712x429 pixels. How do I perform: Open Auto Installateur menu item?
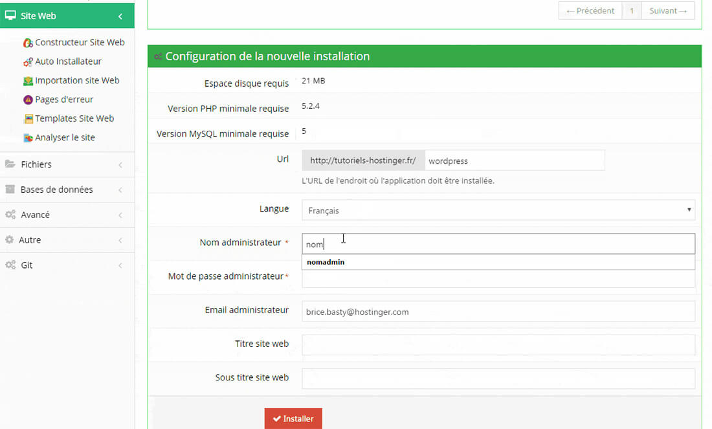[x=68, y=61]
